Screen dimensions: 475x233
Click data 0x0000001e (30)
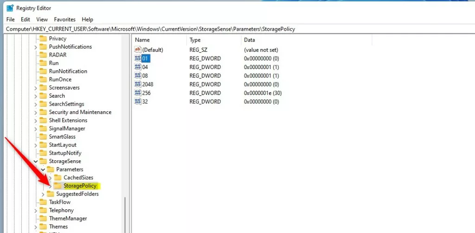pos(263,93)
